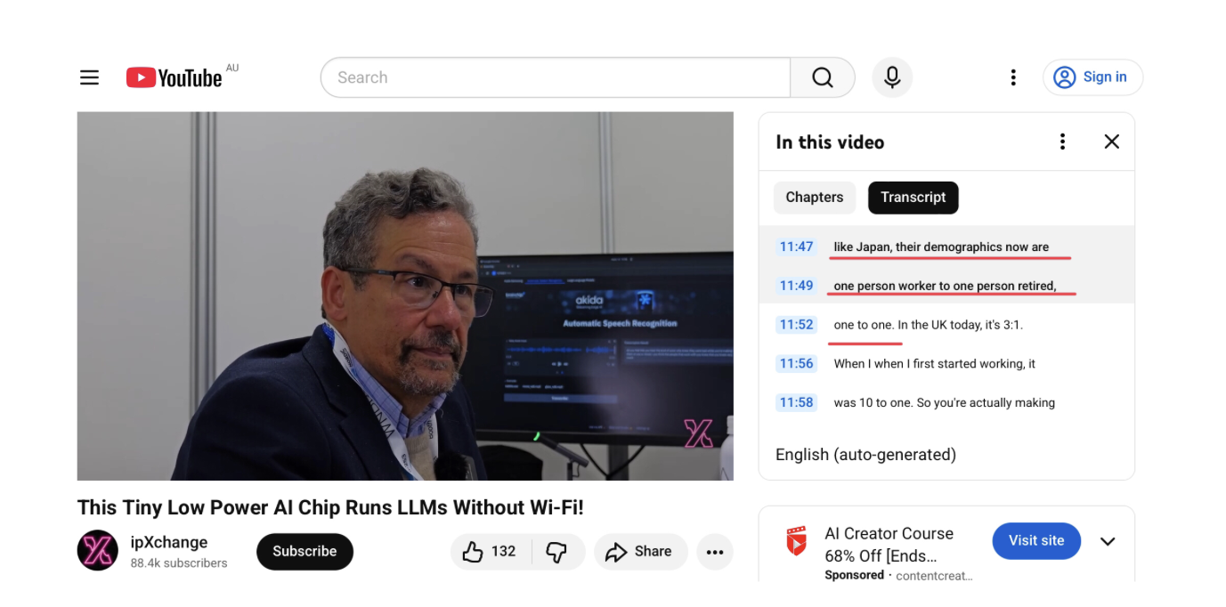The image size is (1226, 607).
Task: Subscribe to the ipXchange channel
Action: 304,552
